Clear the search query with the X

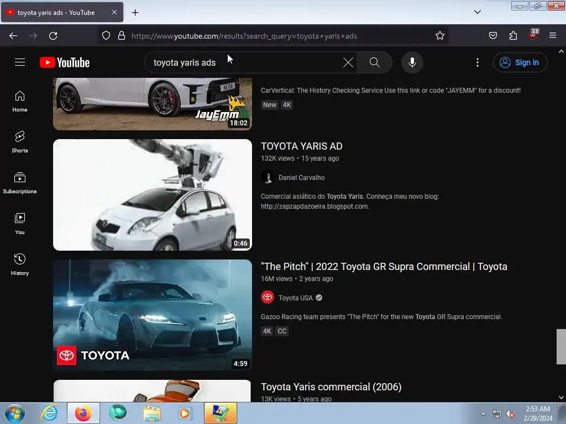pyautogui.click(x=348, y=62)
